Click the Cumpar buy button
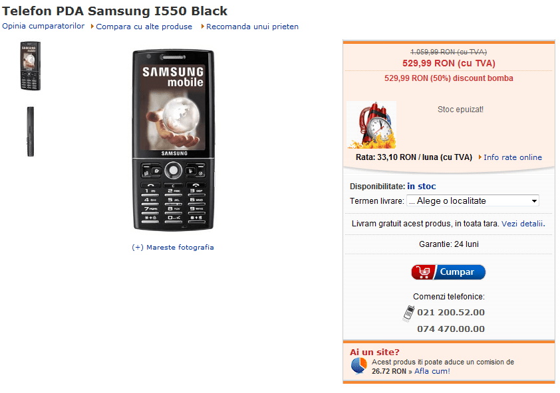 click(448, 272)
